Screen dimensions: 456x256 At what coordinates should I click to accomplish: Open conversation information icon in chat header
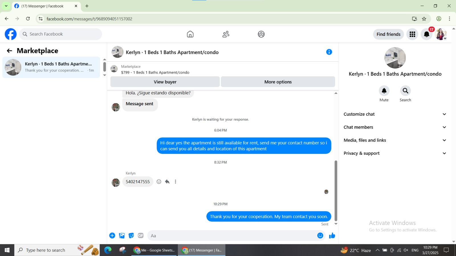click(329, 52)
